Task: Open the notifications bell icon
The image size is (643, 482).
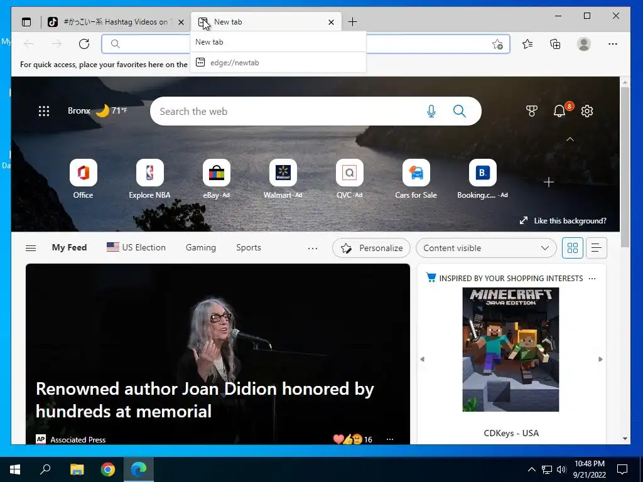Action: (x=559, y=111)
